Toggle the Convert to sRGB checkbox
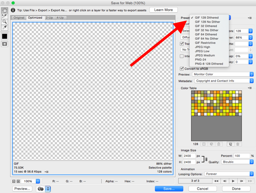This screenshot has width=256, height=193. 182,68
